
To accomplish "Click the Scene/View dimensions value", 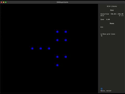I will (117, 14).
